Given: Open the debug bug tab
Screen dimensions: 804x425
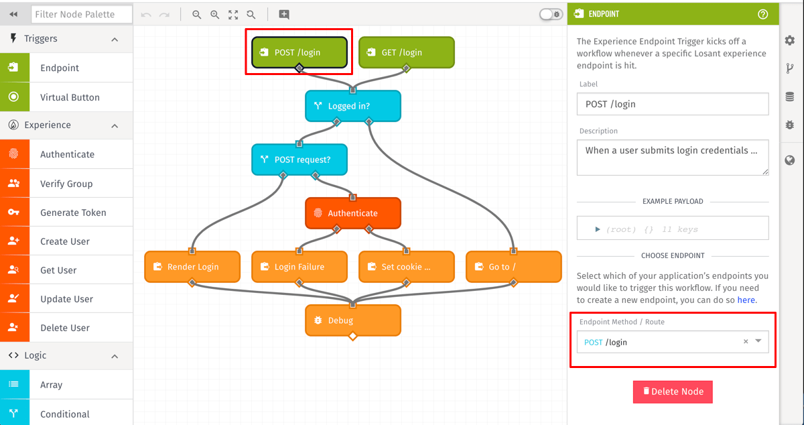Looking at the screenshot, I should (790, 125).
